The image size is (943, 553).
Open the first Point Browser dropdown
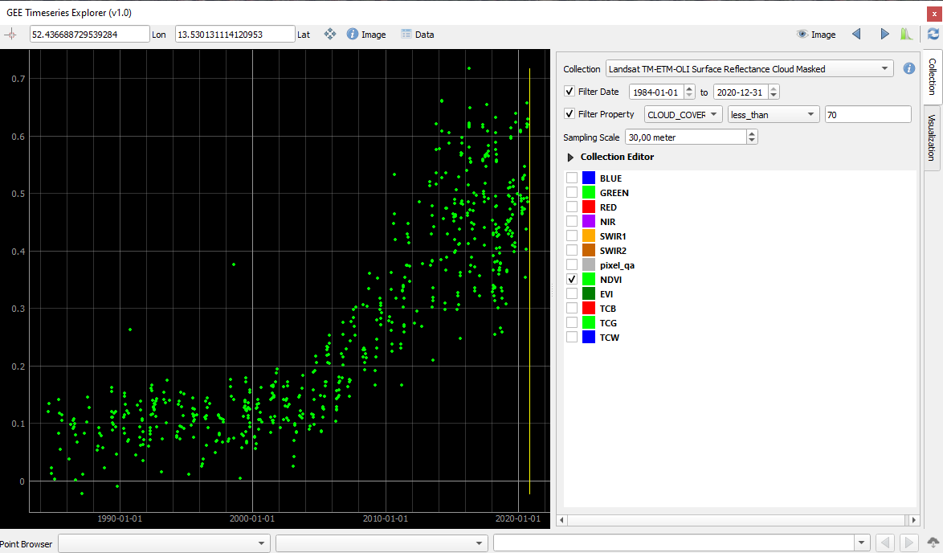[164, 543]
